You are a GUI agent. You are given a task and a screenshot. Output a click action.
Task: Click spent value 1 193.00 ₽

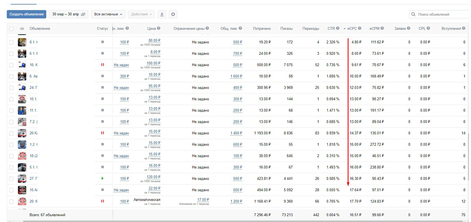[262, 133]
